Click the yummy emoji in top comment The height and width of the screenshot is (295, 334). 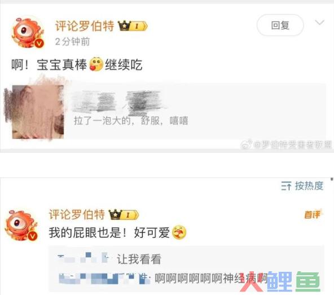coord(96,64)
